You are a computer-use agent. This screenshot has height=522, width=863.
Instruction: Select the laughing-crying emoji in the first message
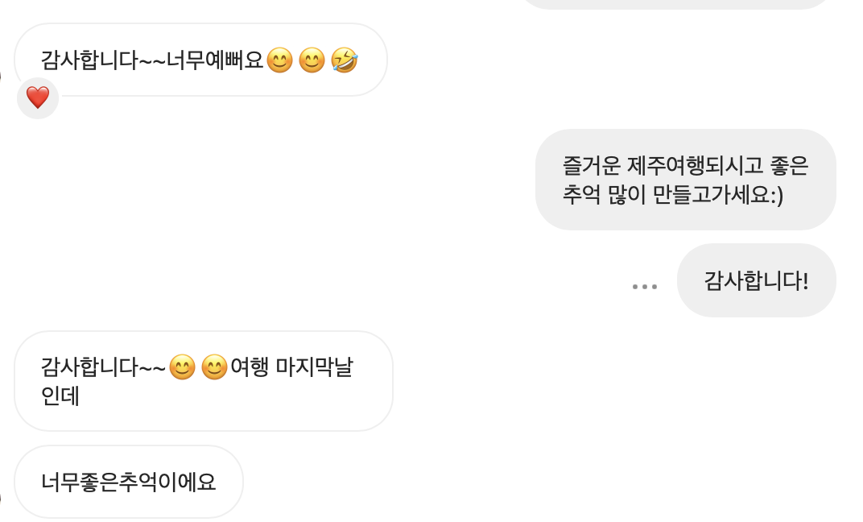coord(344,58)
